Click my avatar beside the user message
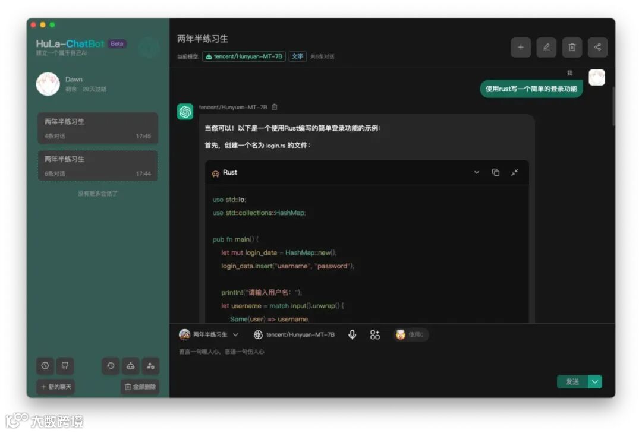 [x=597, y=77]
